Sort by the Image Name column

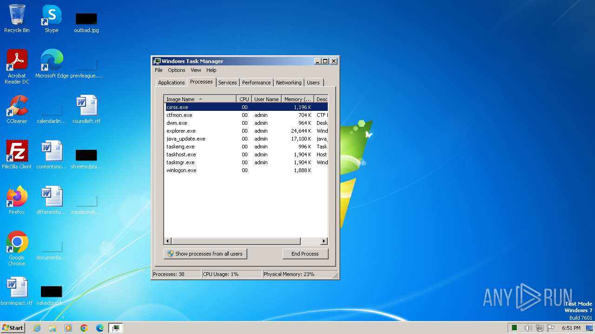(200, 99)
